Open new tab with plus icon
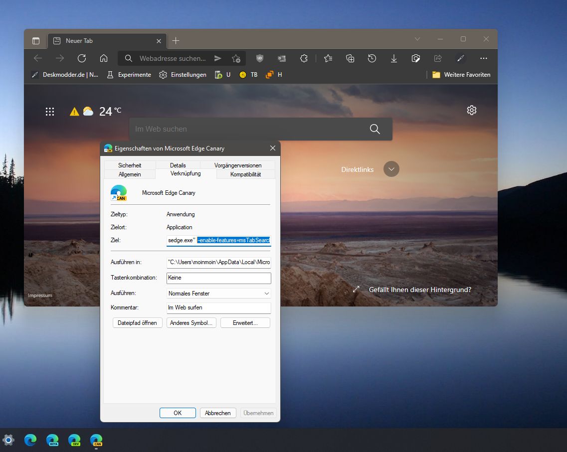 [x=176, y=41]
